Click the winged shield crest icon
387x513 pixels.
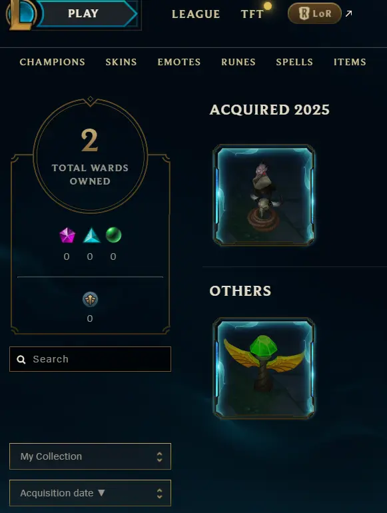click(x=90, y=299)
